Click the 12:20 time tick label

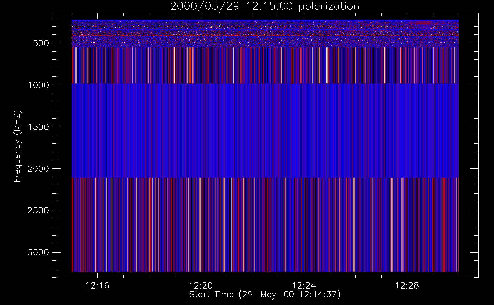click(201, 286)
